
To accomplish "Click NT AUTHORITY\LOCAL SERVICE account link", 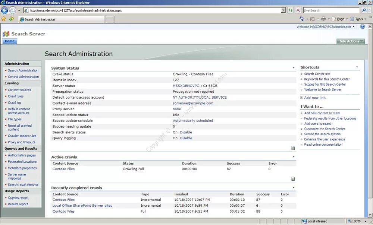I will point(200,97).
